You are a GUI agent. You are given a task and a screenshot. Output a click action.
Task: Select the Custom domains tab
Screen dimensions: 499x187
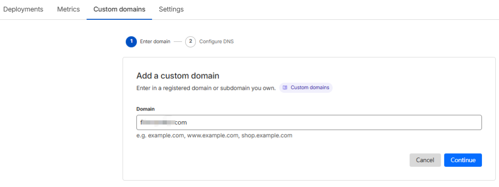tap(119, 9)
